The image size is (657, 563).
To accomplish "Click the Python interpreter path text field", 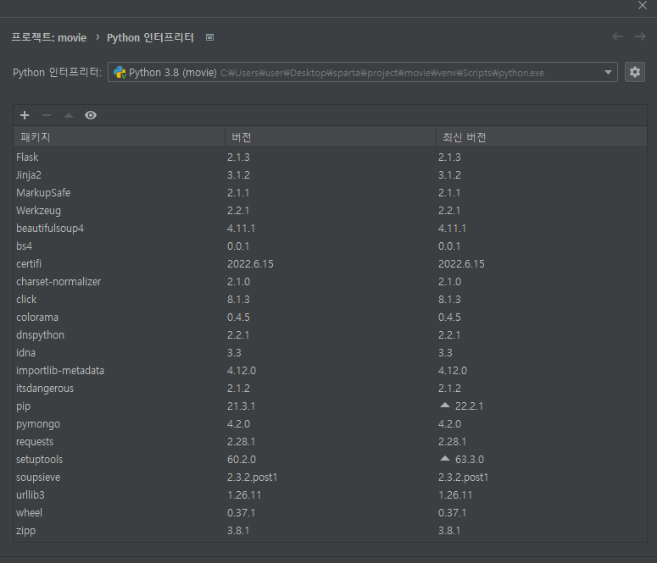I will (363, 73).
